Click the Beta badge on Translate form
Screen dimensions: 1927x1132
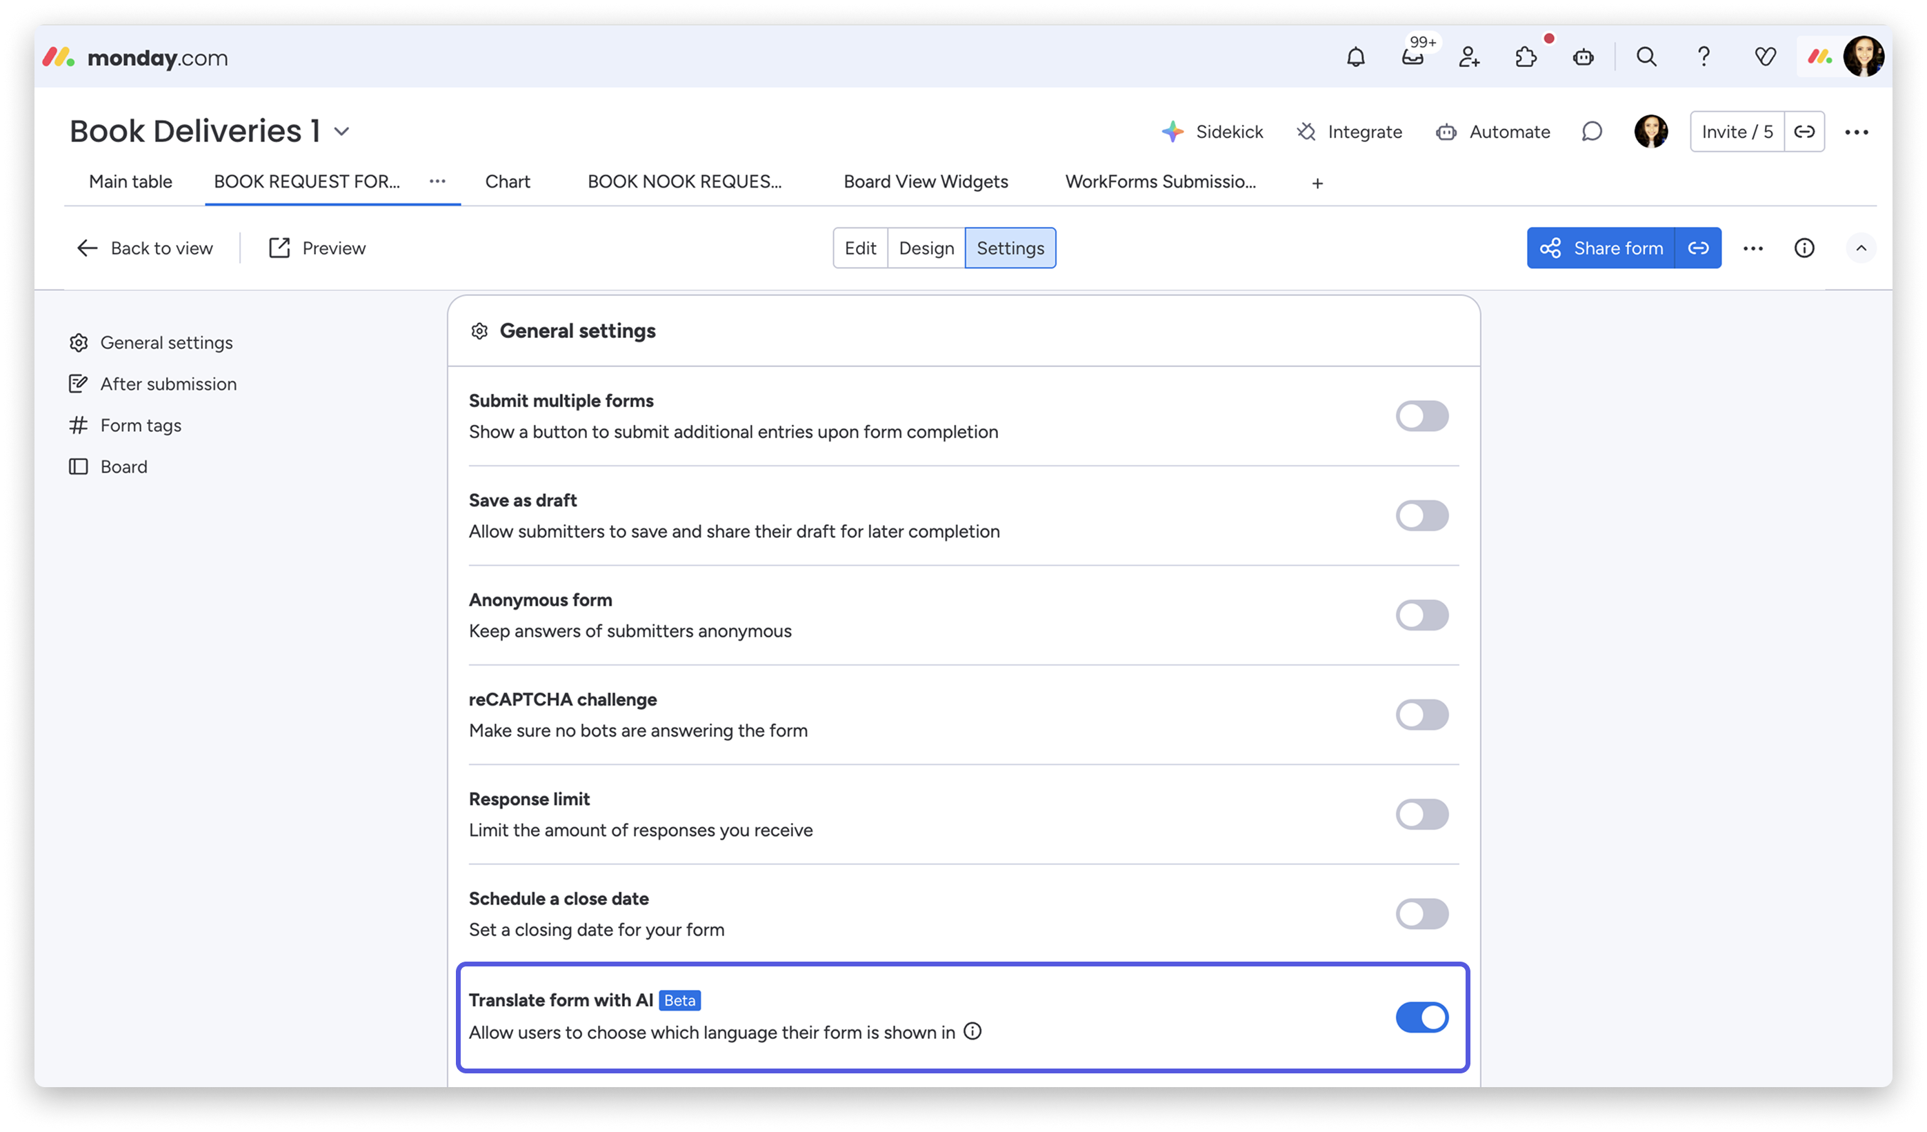pyautogui.click(x=680, y=1000)
